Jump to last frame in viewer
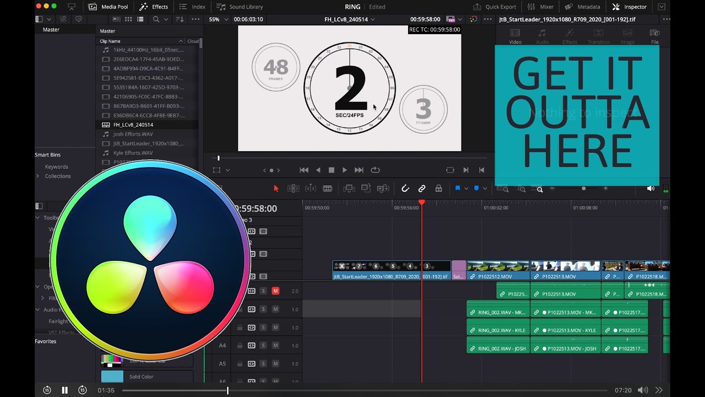The width and height of the screenshot is (705, 397). coord(359,170)
